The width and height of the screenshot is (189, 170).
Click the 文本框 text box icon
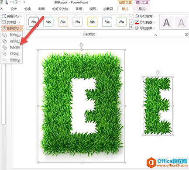tap(3, 22)
